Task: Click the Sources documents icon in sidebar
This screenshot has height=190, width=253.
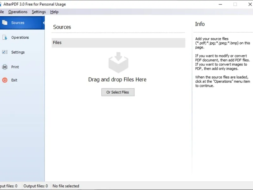Action: [x=5, y=22]
